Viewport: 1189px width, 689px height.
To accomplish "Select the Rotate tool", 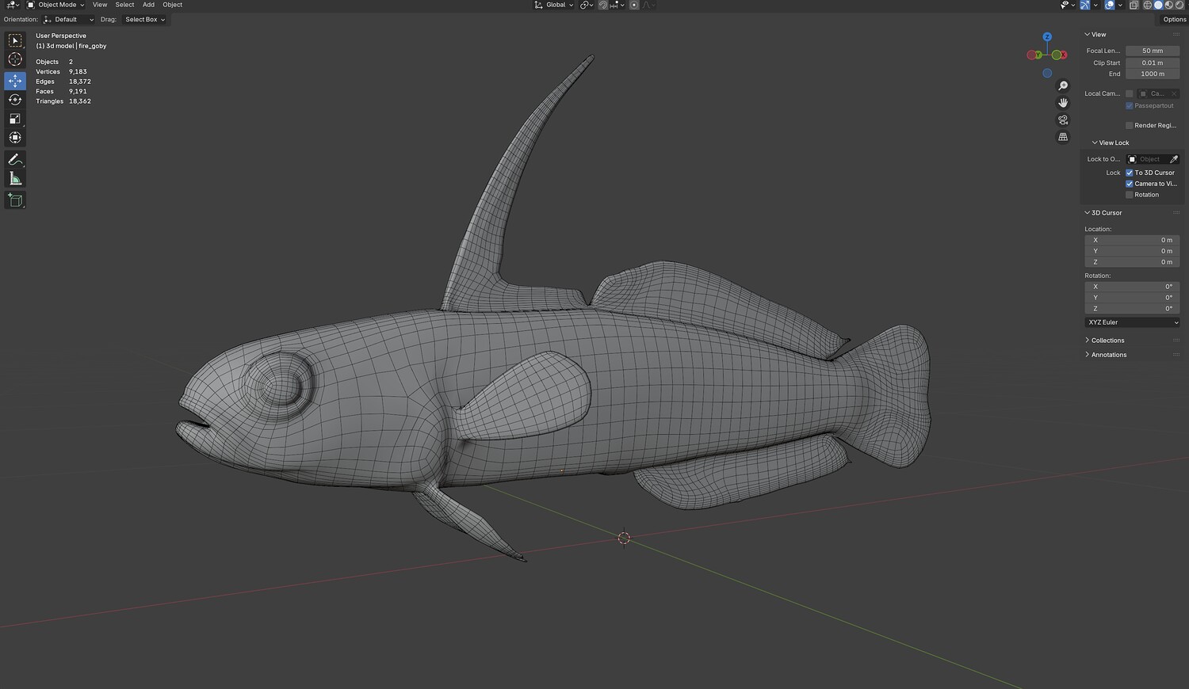I will click(15, 100).
